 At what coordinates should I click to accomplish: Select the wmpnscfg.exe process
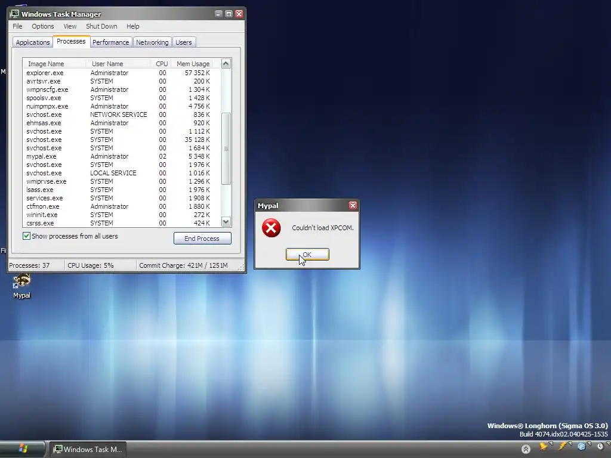tap(122, 89)
